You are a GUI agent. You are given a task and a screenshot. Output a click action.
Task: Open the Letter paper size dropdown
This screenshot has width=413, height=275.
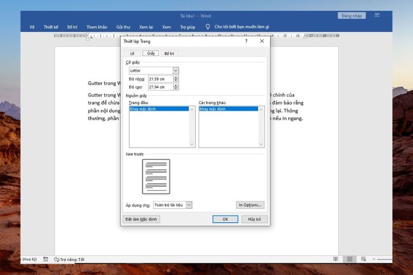click(176, 71)
